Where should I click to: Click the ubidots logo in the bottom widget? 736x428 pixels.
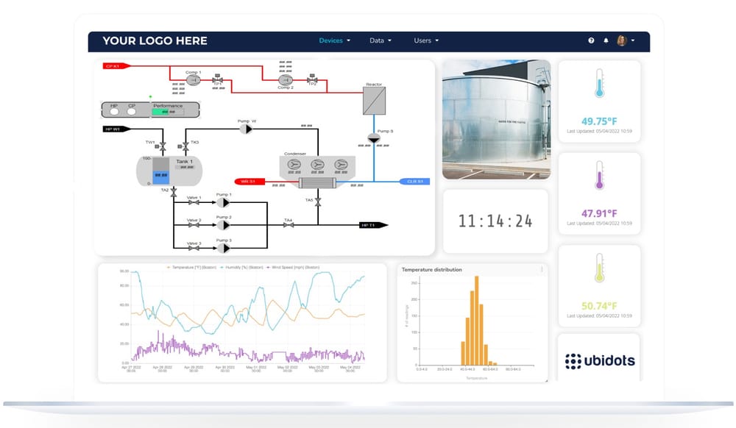pos(600,360)
